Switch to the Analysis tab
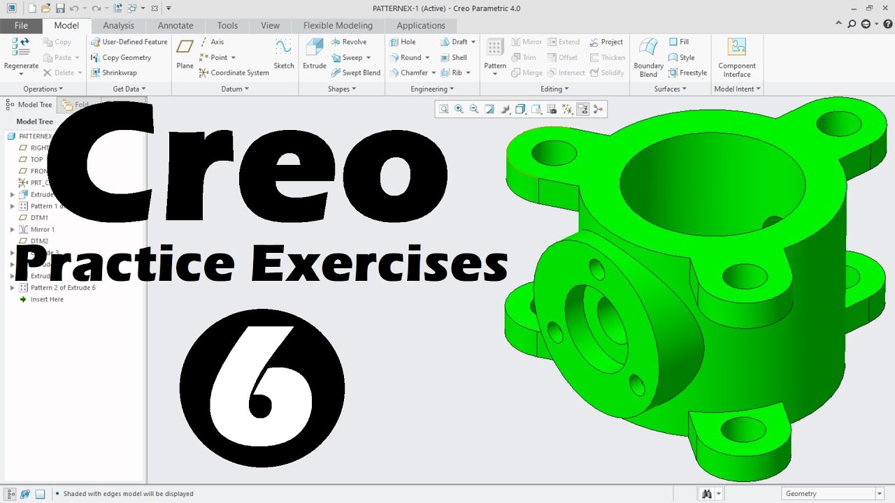The width and height of the screenshot is (895, 503). pos(118,25)
